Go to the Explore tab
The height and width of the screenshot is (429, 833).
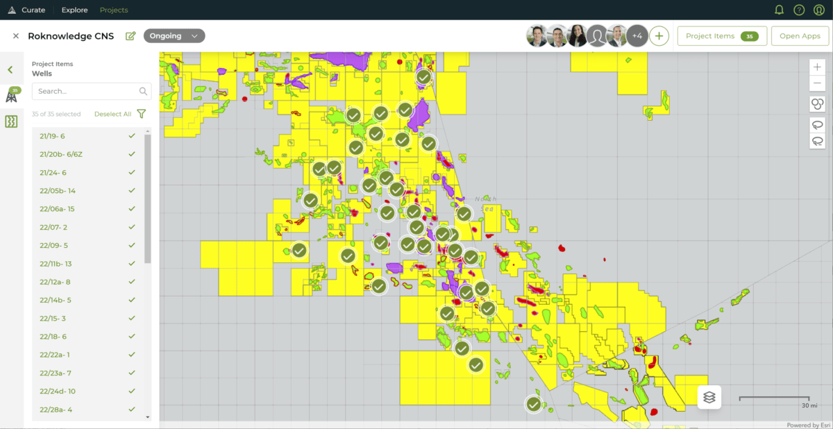(74, 10)
